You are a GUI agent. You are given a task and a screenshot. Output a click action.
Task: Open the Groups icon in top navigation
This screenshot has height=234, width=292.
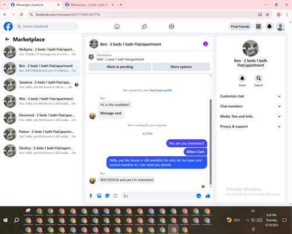click(172, 26)
